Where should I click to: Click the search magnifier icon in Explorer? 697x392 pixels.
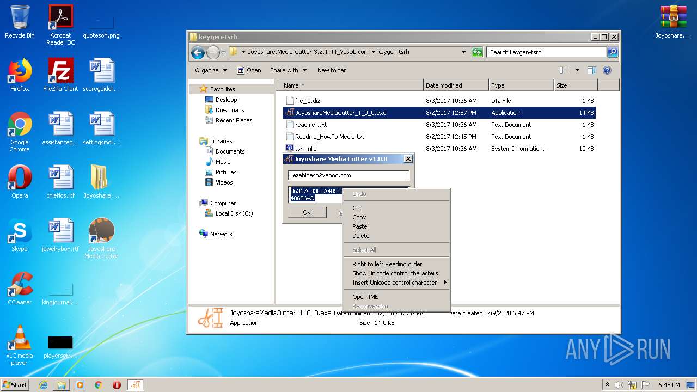(x=613, y=52)
